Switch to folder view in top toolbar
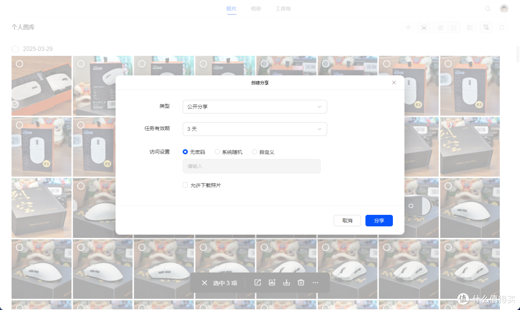Viewport: 520px width, 310px height. (454, 27)
